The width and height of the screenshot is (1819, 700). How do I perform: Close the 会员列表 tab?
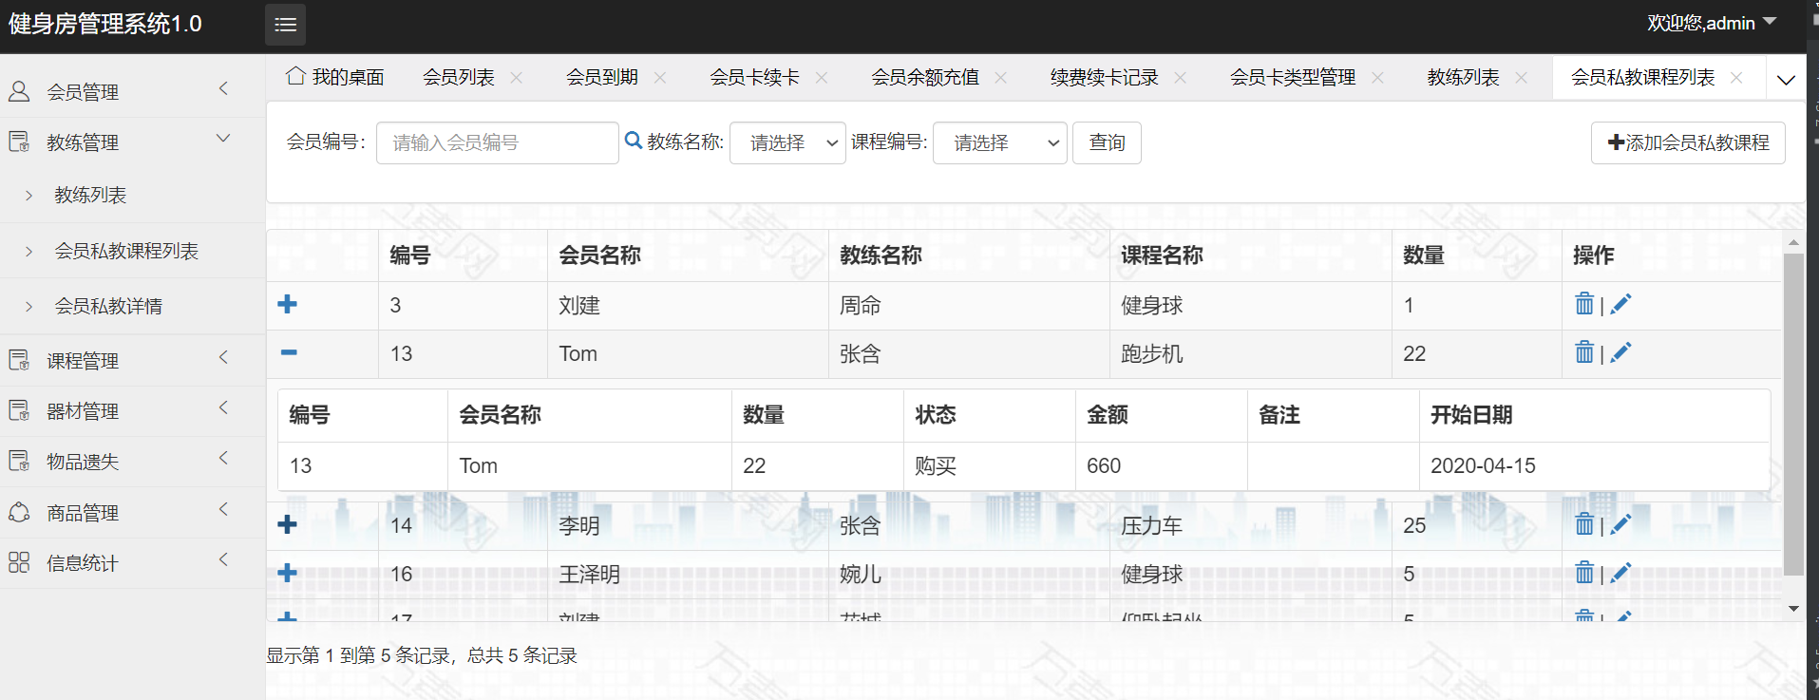[x=517, y=78]
